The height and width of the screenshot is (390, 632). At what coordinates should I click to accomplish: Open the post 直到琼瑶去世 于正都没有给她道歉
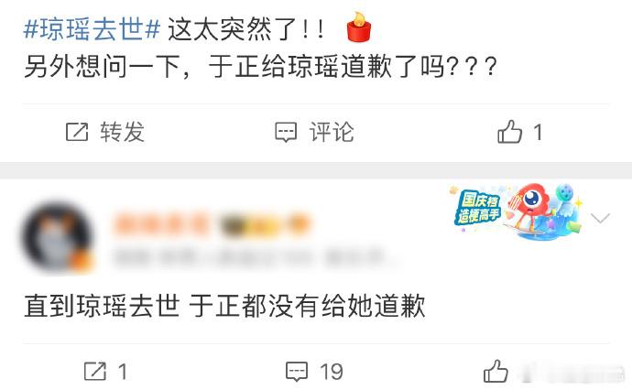coord(224,306)
